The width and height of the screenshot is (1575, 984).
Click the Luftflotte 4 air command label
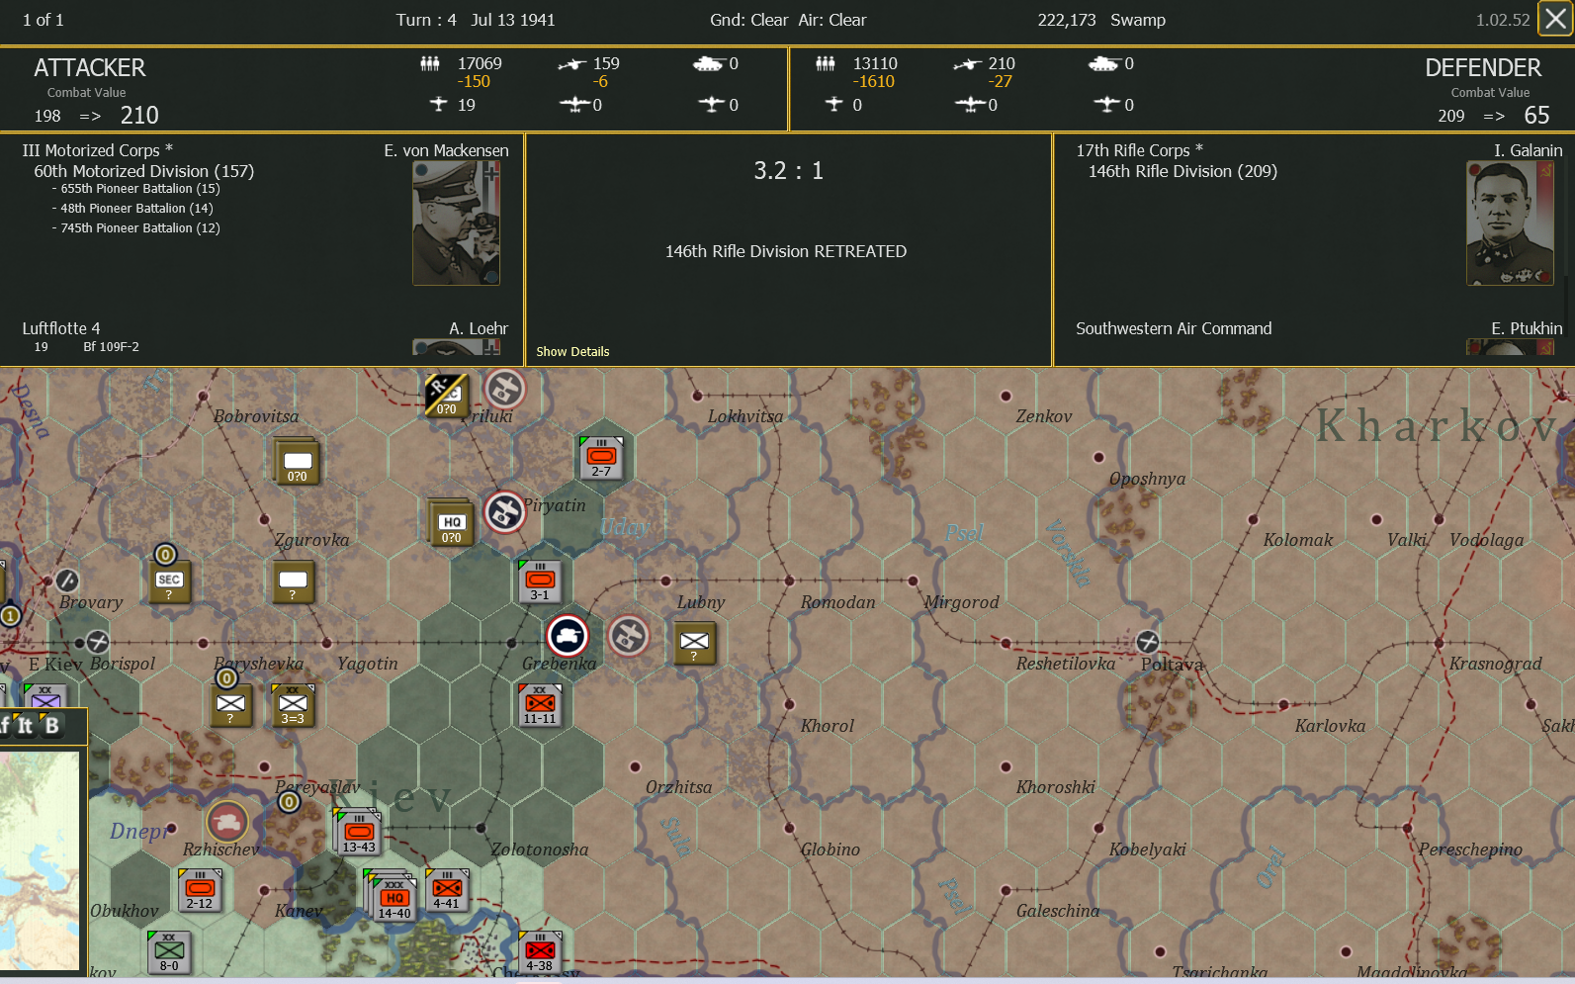tap(61, 328)
